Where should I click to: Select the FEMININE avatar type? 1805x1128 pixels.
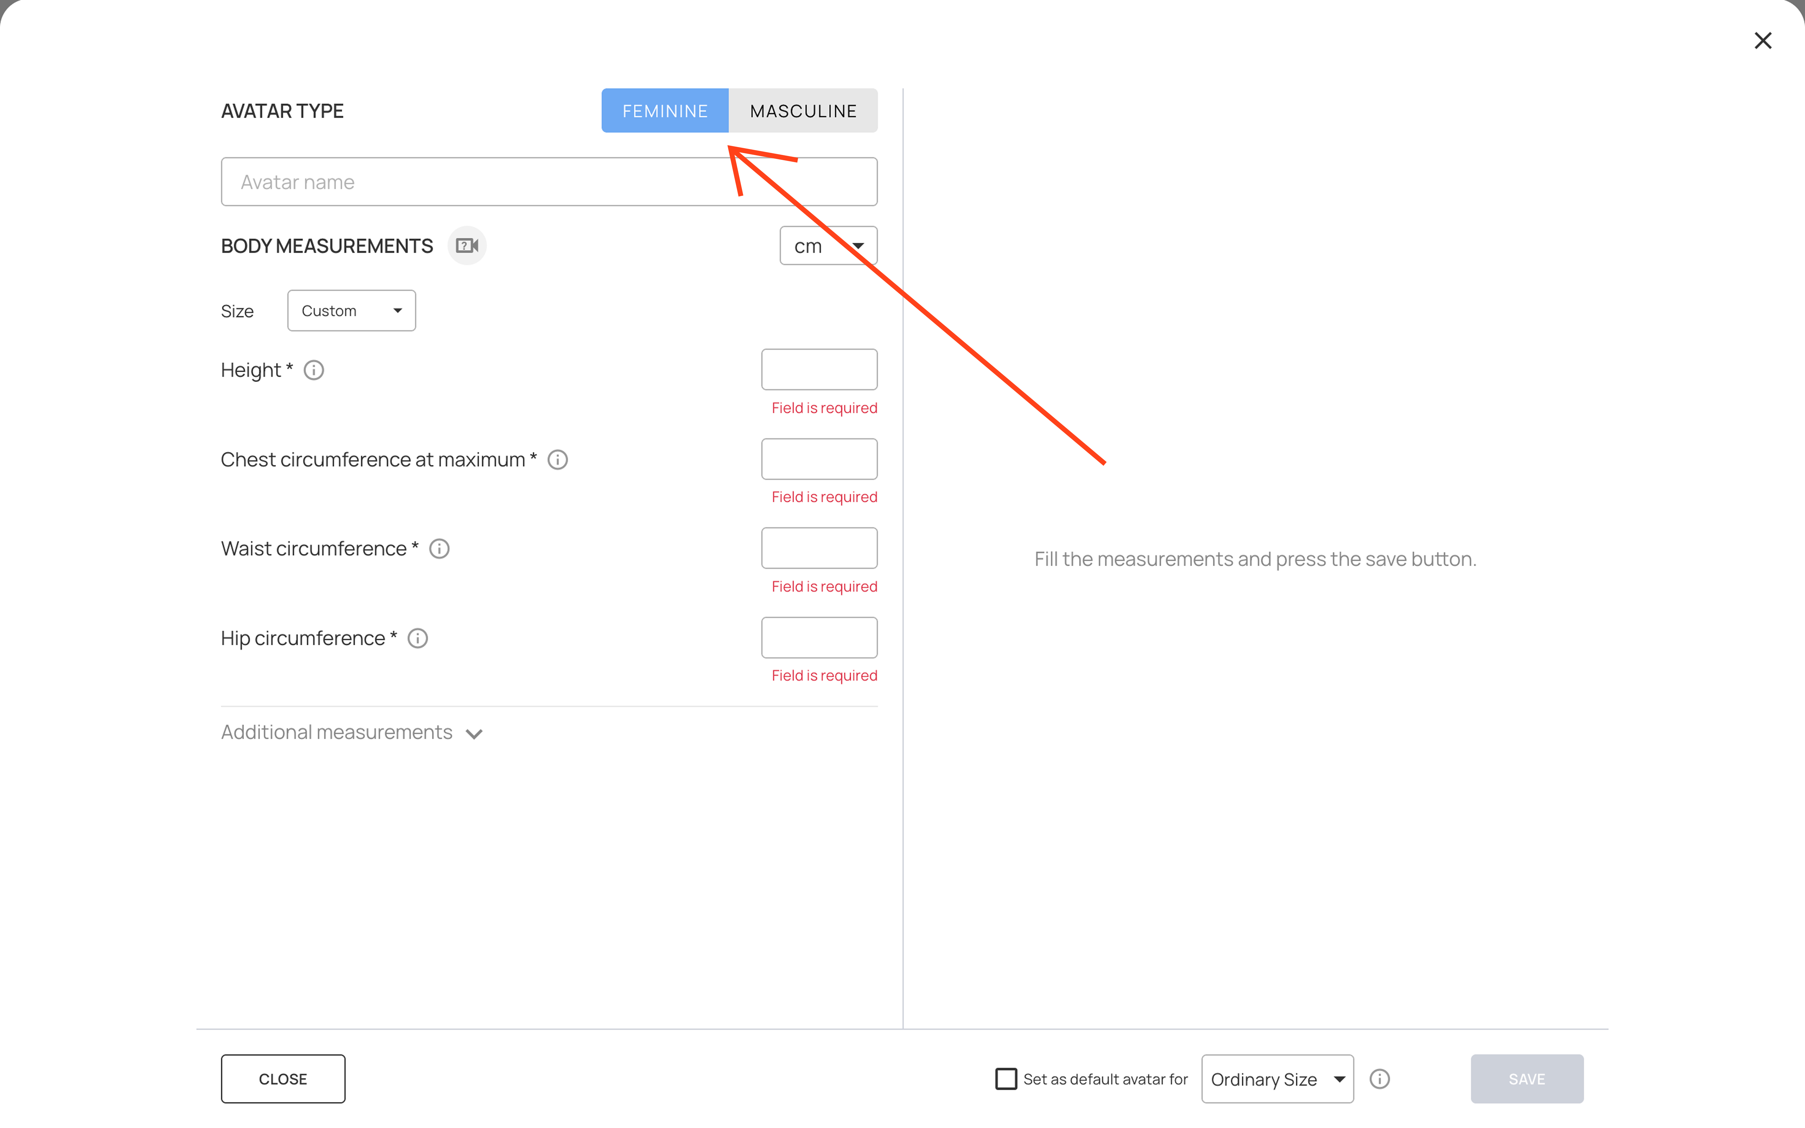[x=665, y=110]
